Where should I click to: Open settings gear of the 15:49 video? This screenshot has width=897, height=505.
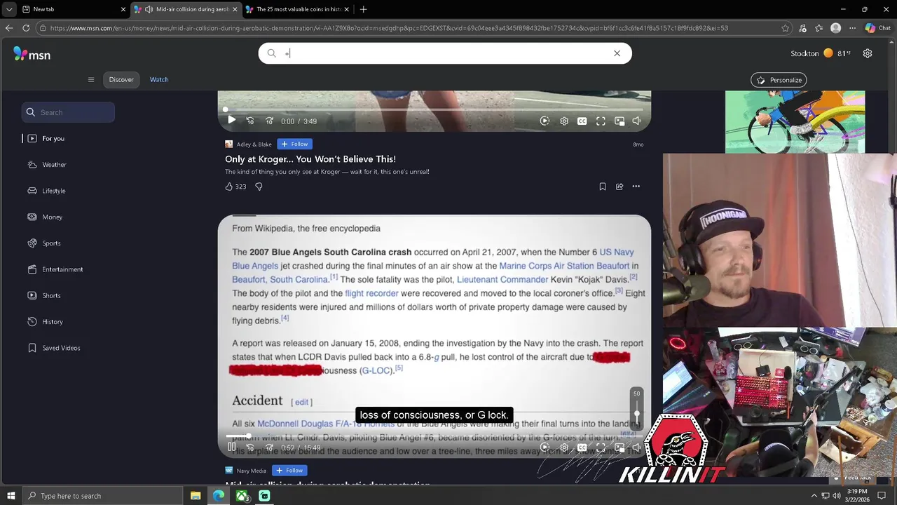564,447
